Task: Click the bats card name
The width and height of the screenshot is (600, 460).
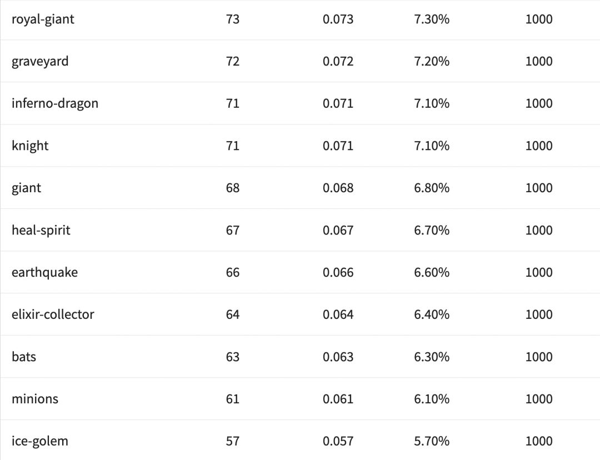Action: pyautogui.click(x=24, y=357)
